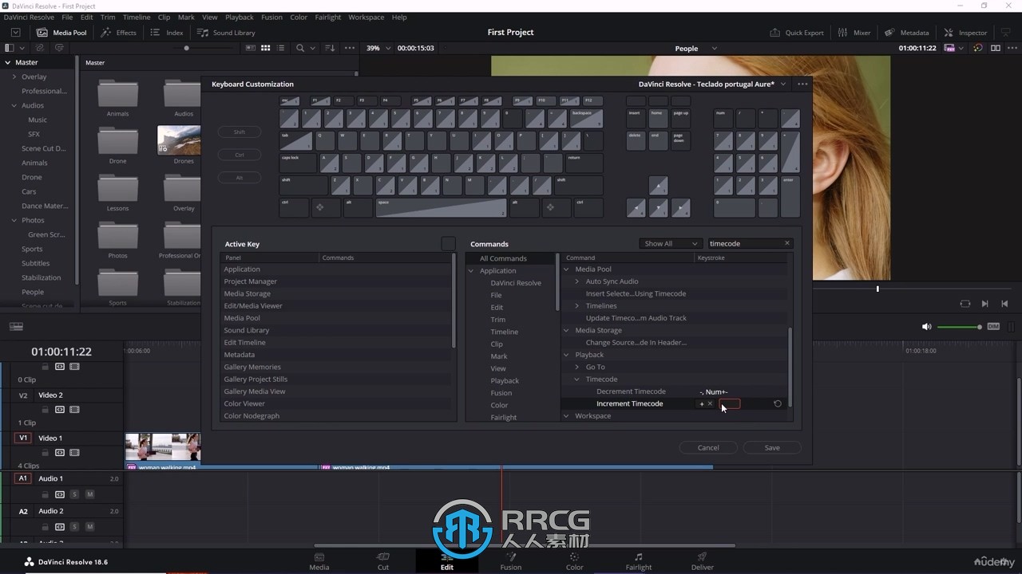Jump to next clip in viewer
The height and width of the screenshot is (574, 1022).
984,304
